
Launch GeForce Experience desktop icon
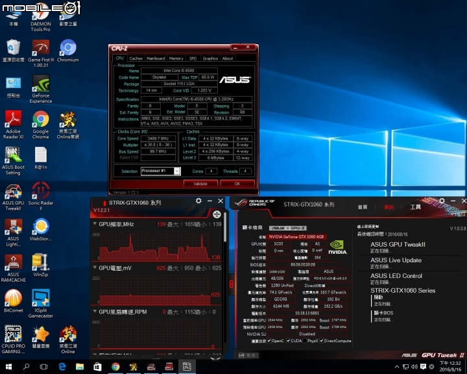(40, 89)
